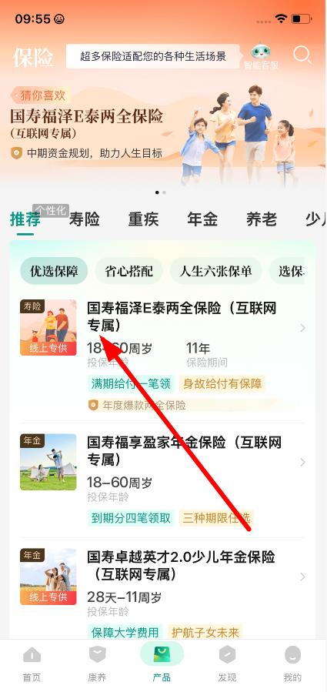Open the 发现 bottom navigation icon

(227, 655)
